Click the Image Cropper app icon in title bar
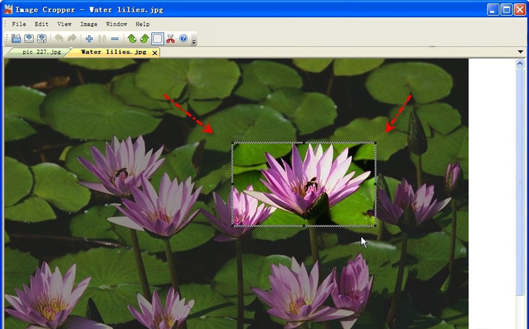This screenshot has height=329, width=529. point(8,9)
